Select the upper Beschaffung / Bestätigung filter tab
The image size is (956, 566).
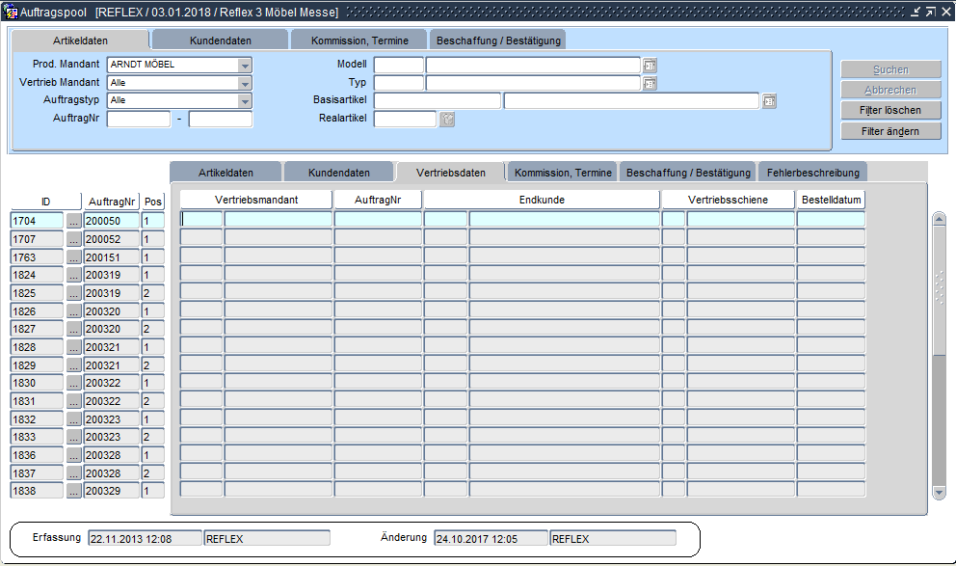pyautogui.click(x=497, y=40)
